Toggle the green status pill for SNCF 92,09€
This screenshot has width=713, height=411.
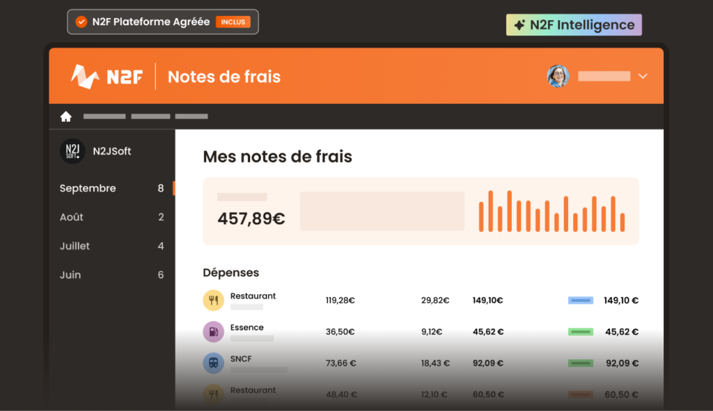coord(580,363)
